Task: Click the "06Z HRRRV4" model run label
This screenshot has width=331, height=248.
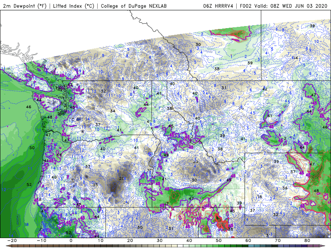Action: [x=218, y=6]
